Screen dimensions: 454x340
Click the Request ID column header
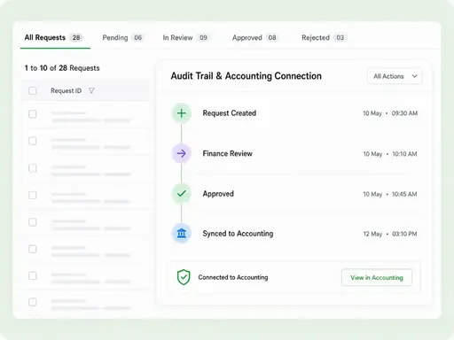pyautogui.click(x=67, y=90)
